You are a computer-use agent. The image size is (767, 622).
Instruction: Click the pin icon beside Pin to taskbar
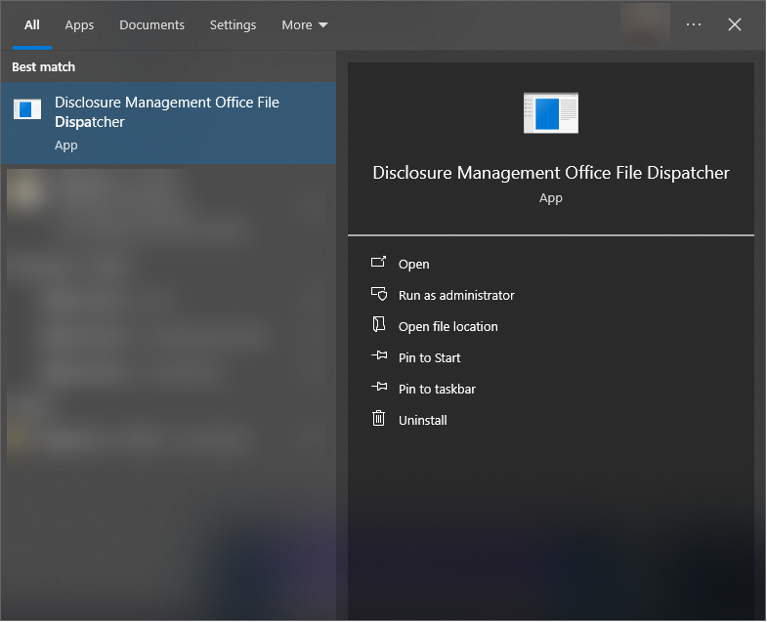[379, 387]
